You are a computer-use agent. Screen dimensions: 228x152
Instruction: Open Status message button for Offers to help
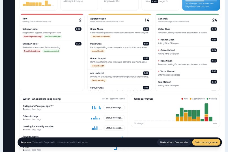114,118
